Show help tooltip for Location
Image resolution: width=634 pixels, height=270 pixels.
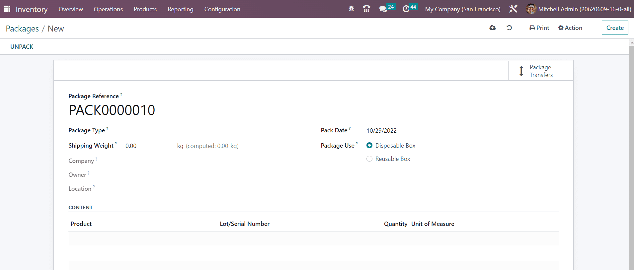point(94,187)
